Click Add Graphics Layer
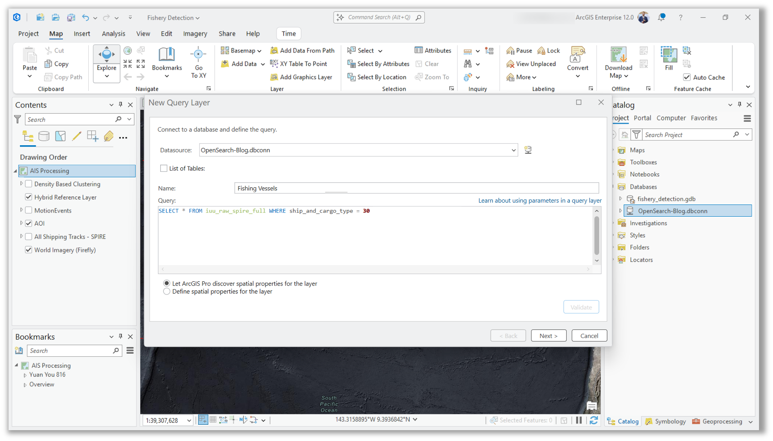 point(301,77)
